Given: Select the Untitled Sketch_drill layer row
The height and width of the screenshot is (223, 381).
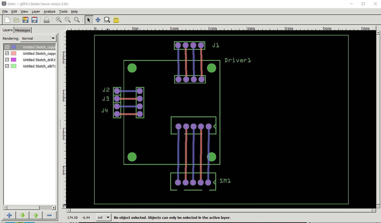Looking at the screenshot, I should click(30, 60).
